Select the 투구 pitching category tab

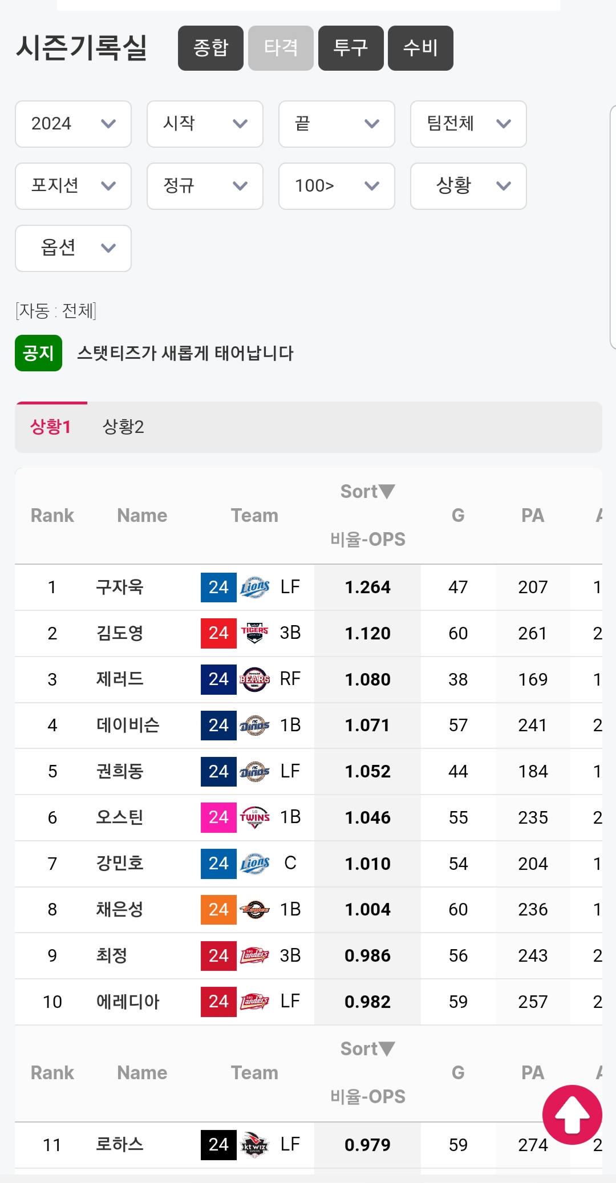click(351, 48)
